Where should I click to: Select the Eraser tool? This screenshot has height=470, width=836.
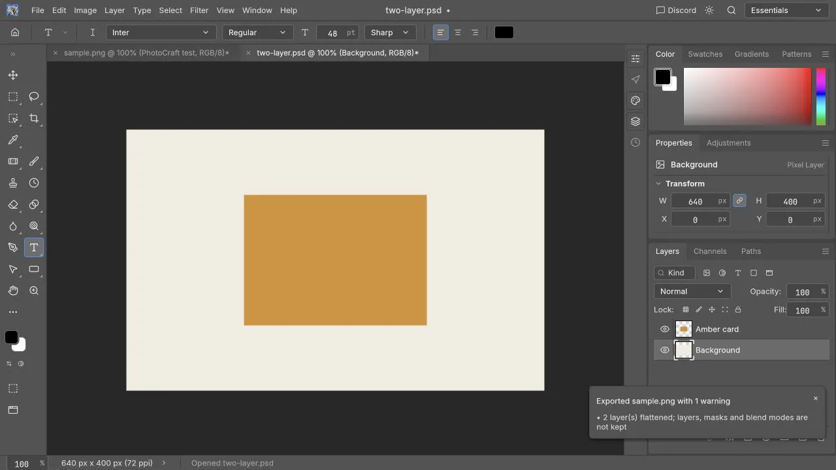tap(13, 204)
